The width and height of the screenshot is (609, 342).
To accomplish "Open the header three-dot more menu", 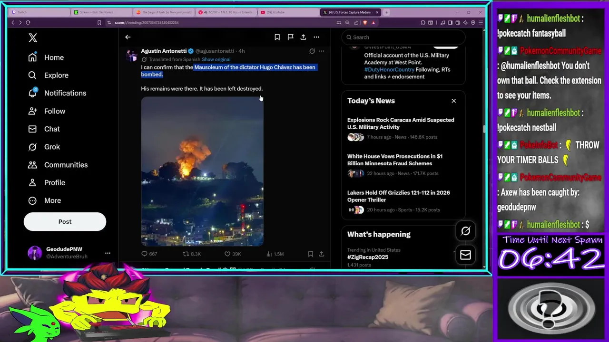I will click(x=316, y=37).
